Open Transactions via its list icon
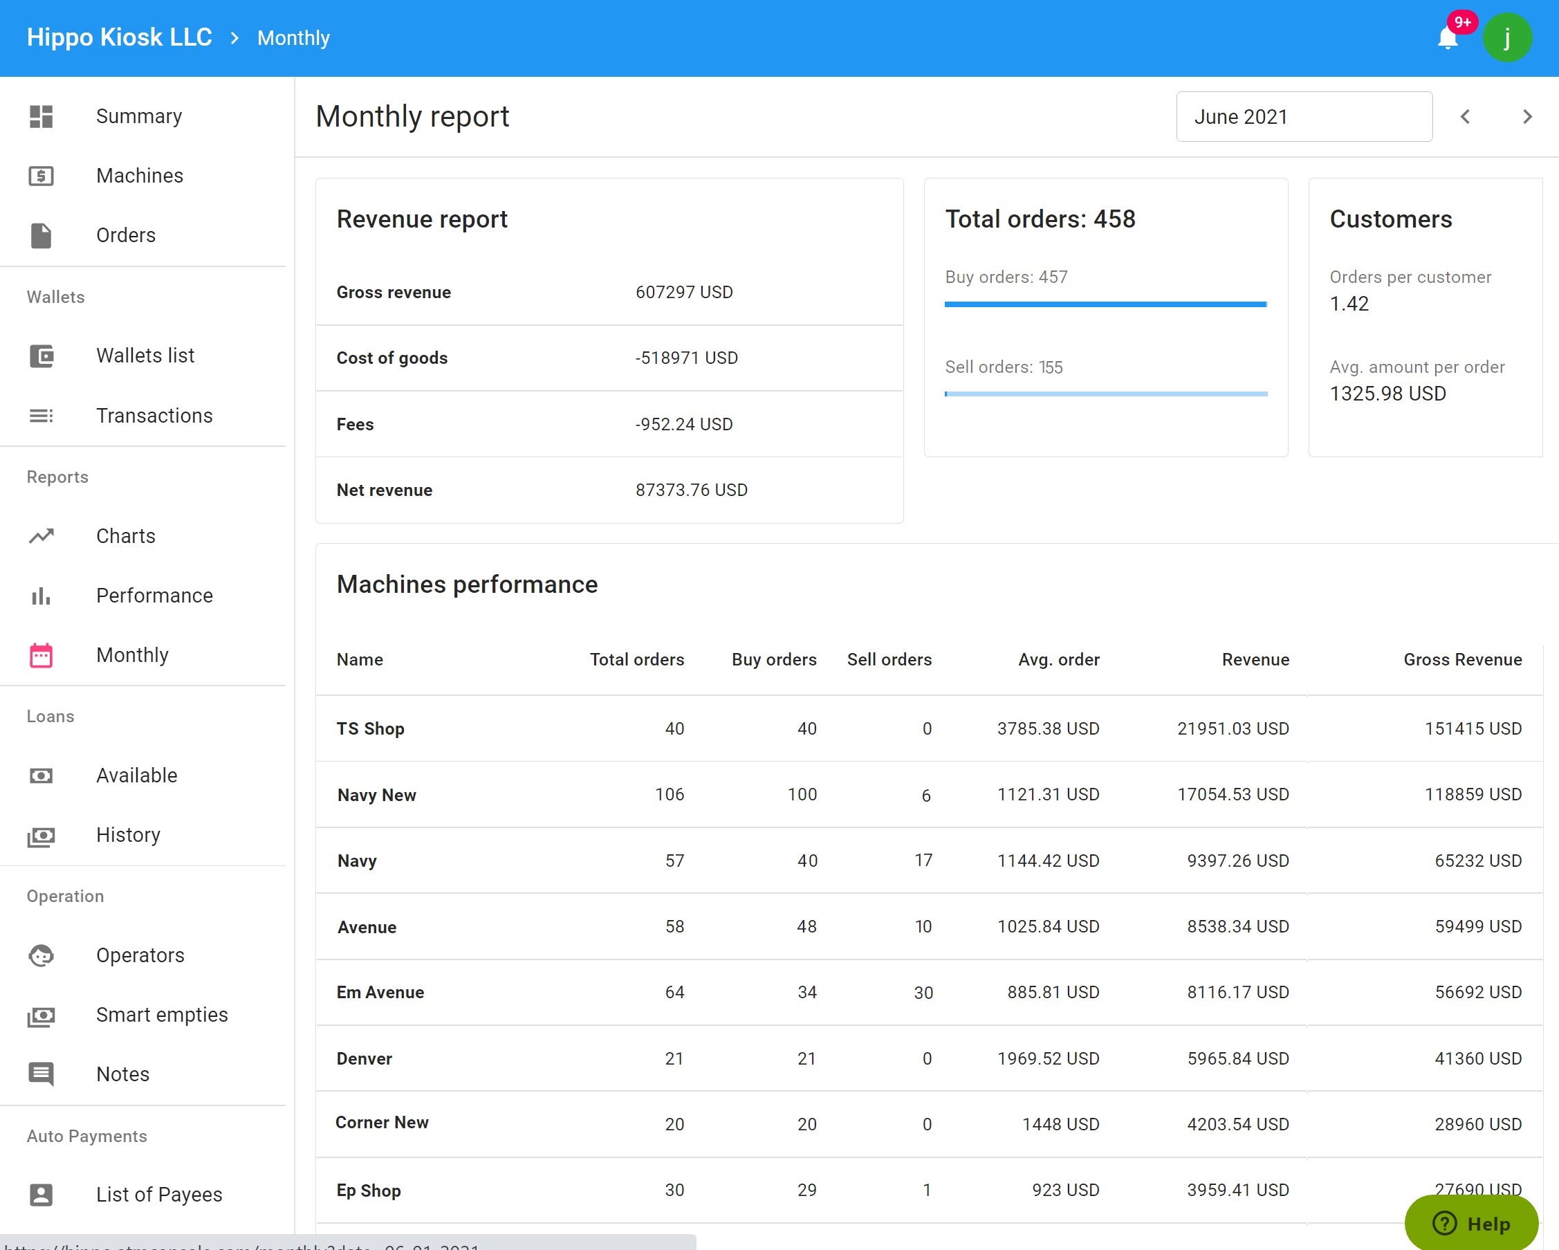1559x1250 pixels. coord(41,416)
